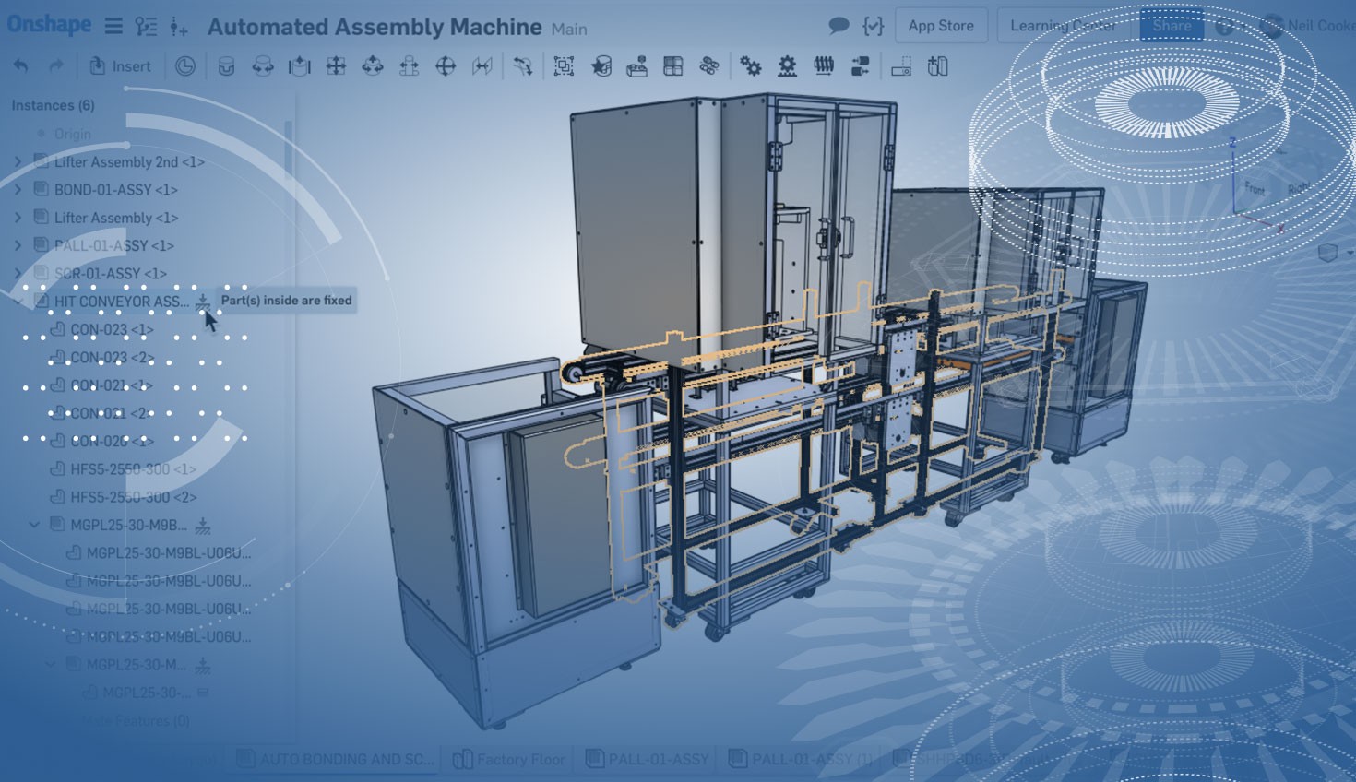Click the circular icon right of Insert
Screen dimensions: 1356x782
pyautogui.click(x=185, y=66)
